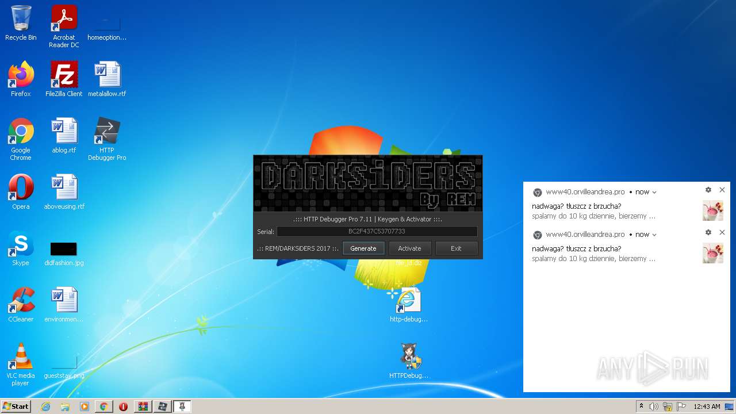Click first www40.orvilleandrea.pro source label
This screenshot has width=736, height=414.
point(585,192)
